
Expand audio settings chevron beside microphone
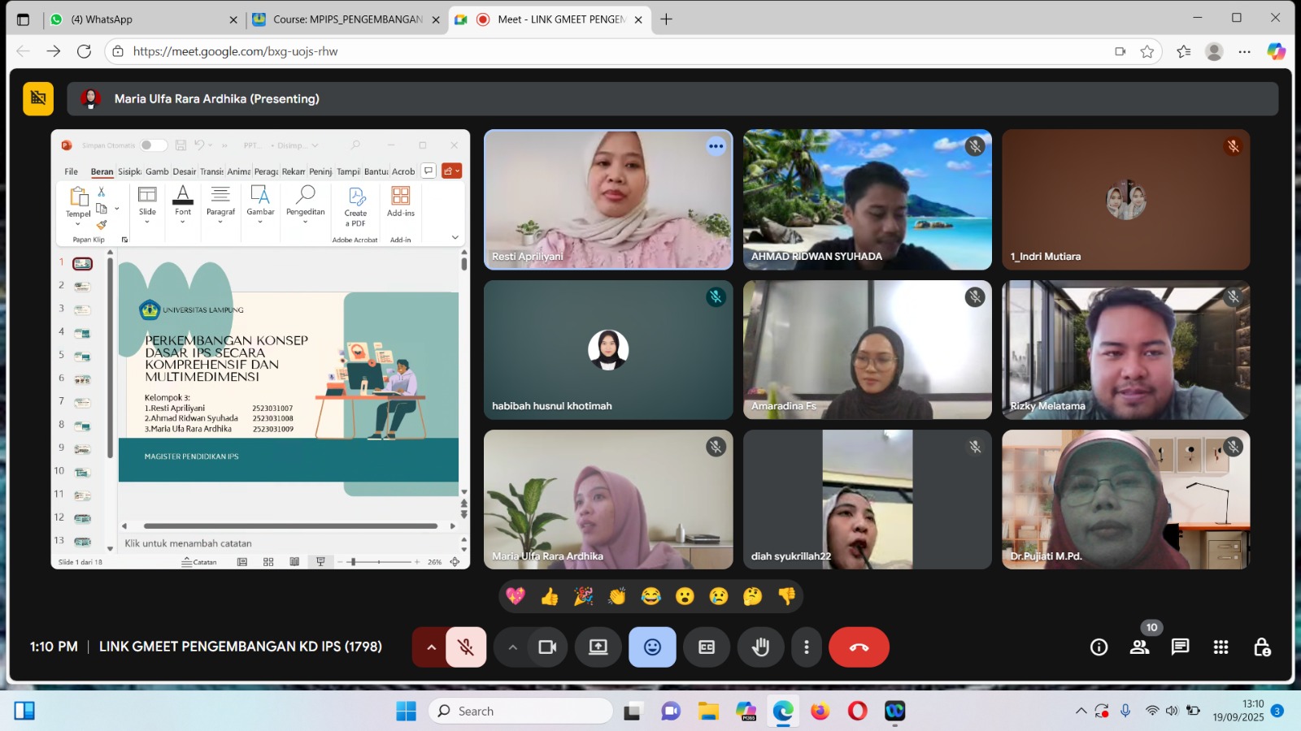[x=431, y=647]
